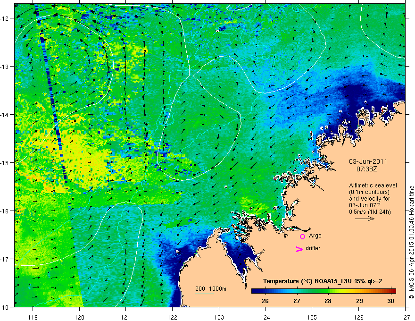Click longitude axis label 125
415x321 pixels.
pos(312,317)
